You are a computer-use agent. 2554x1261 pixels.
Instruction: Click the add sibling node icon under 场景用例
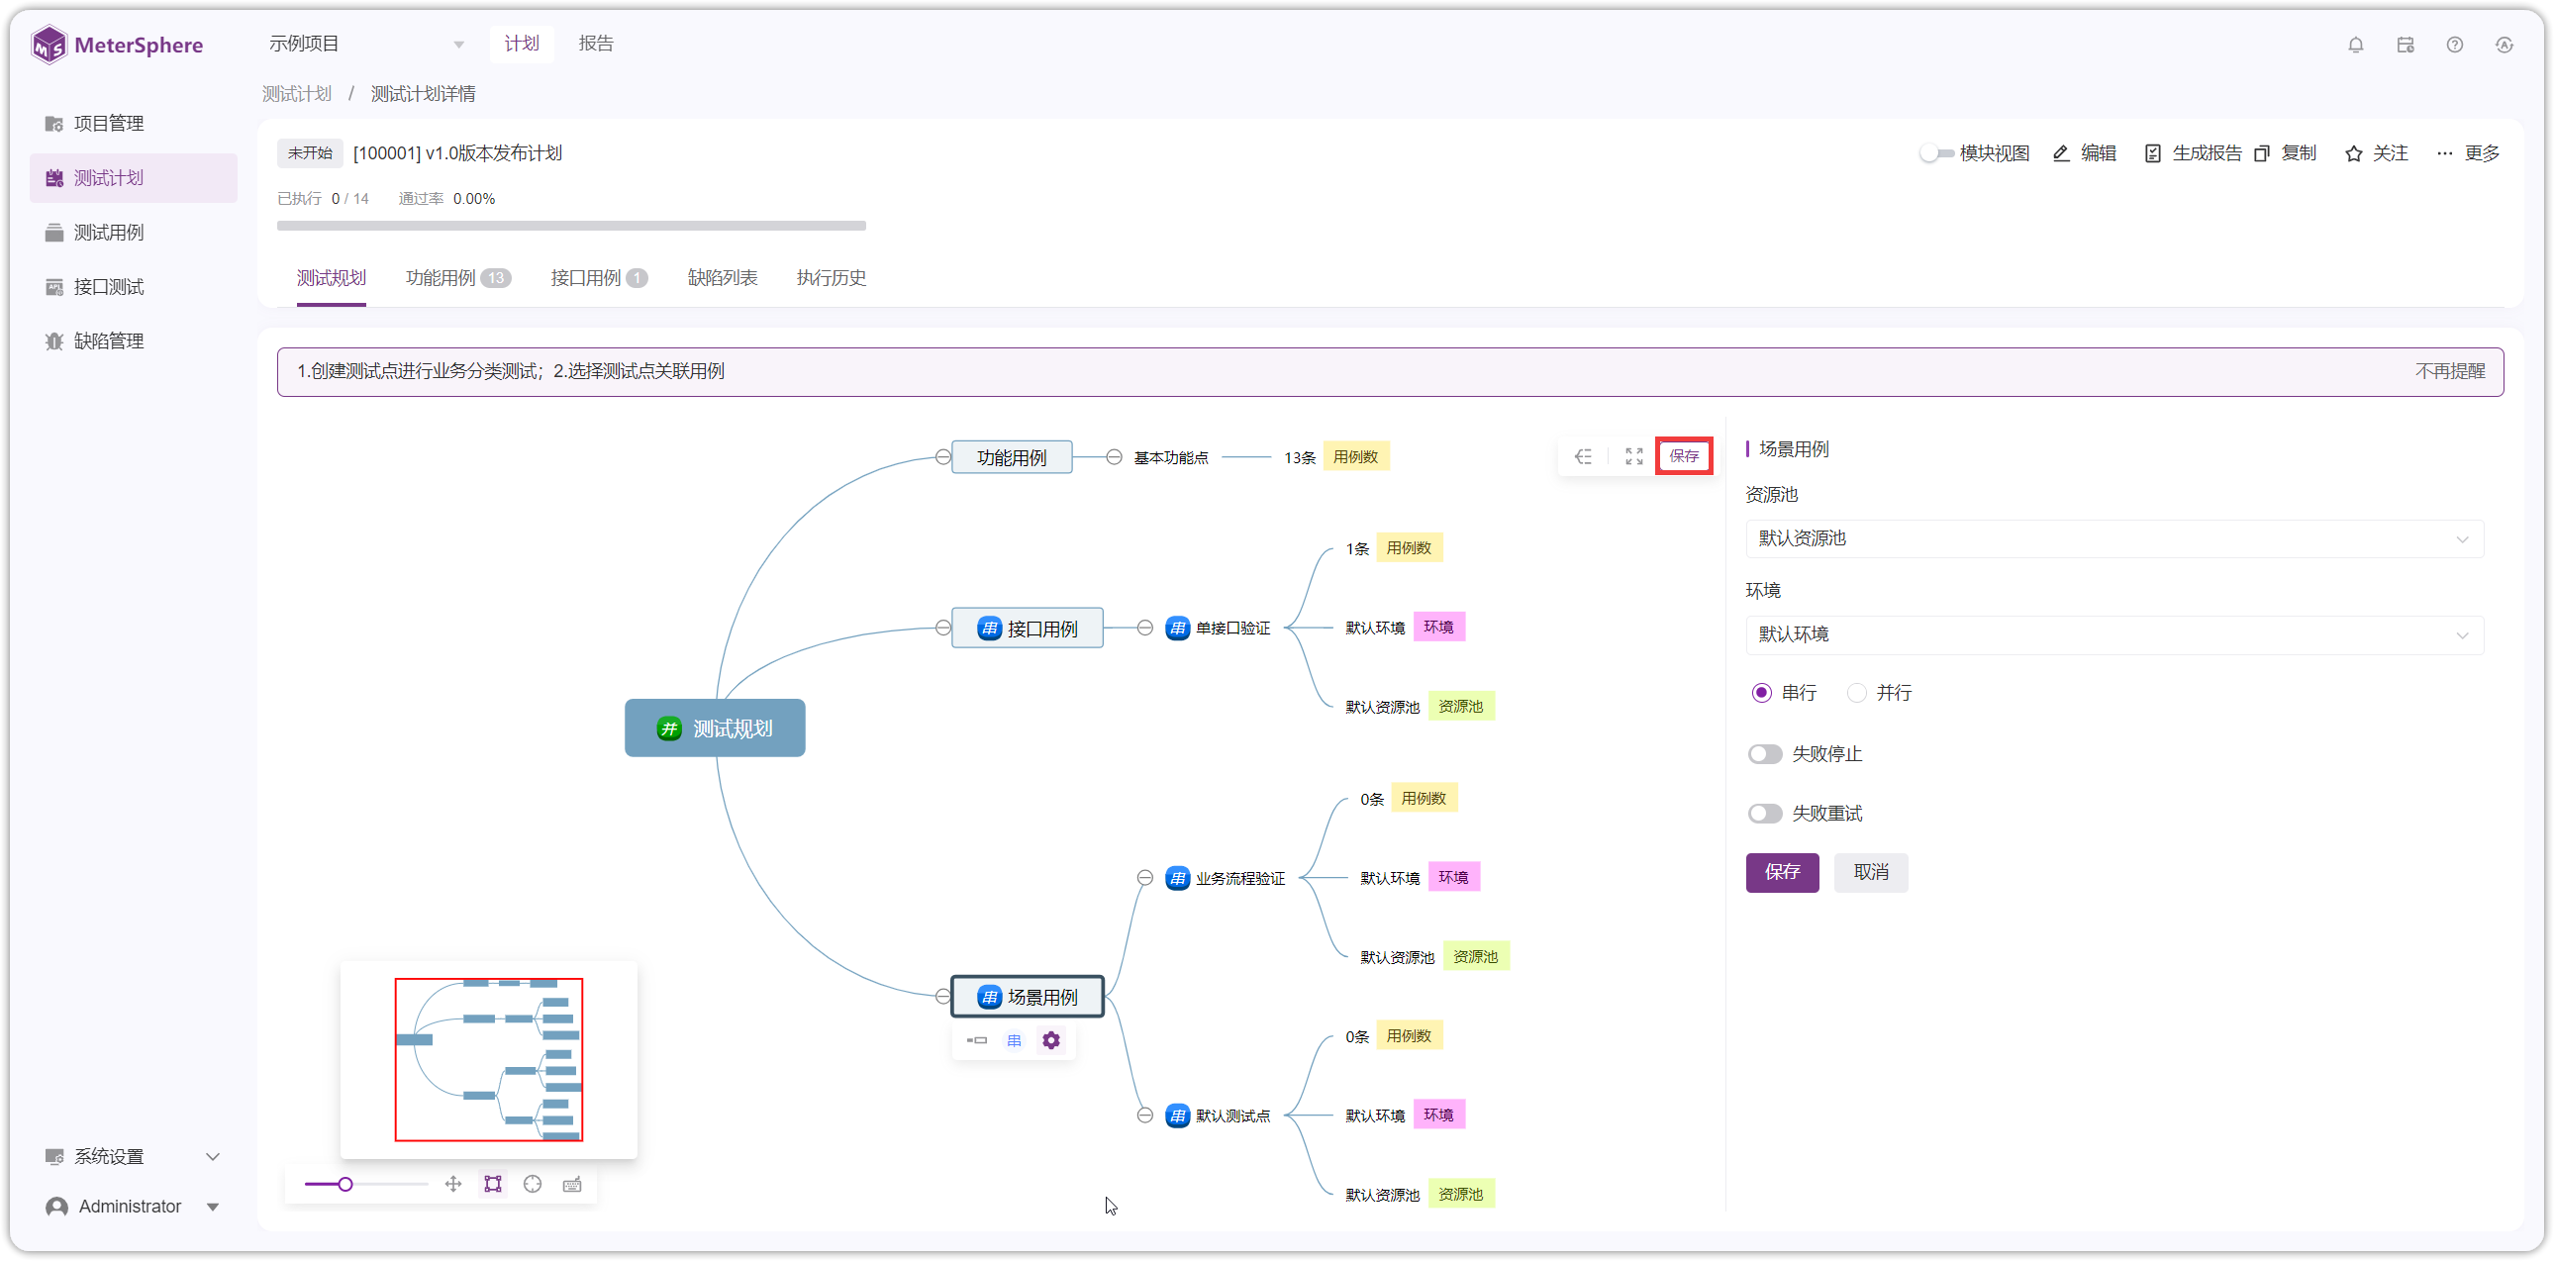(977, 1040)
